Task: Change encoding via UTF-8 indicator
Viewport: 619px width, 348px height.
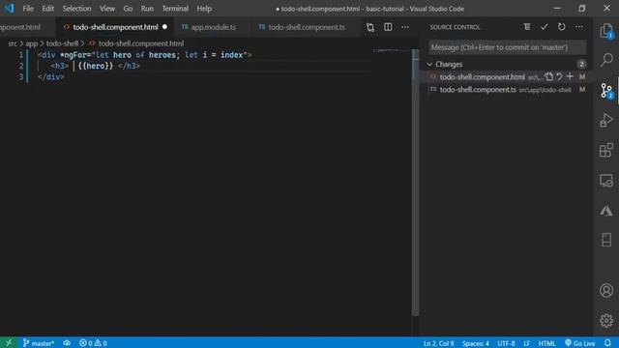Action: (506, 343)
